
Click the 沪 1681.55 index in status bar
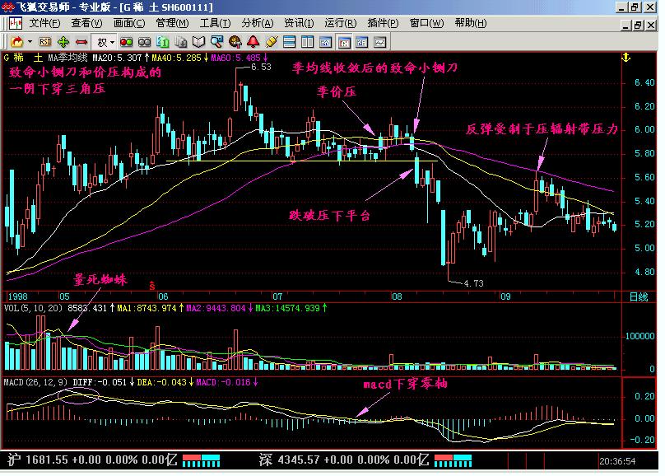[92, 460]
